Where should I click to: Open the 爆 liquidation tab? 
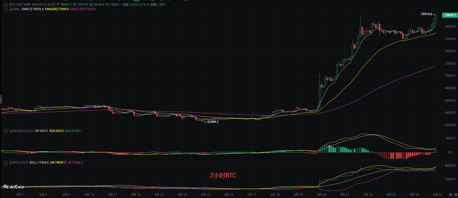456,195
